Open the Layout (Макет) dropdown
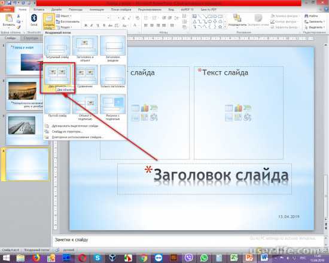Image resolution: width=329 pixels, height=263 pixels. pos(64,16)
